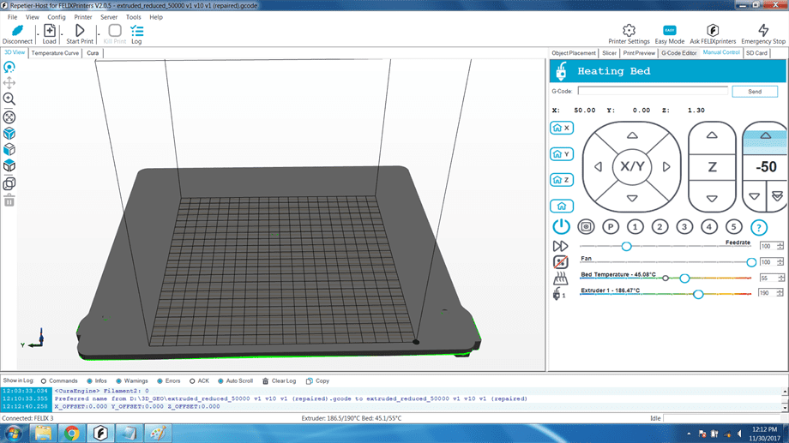Toggle printer power button

pos(561,227)
